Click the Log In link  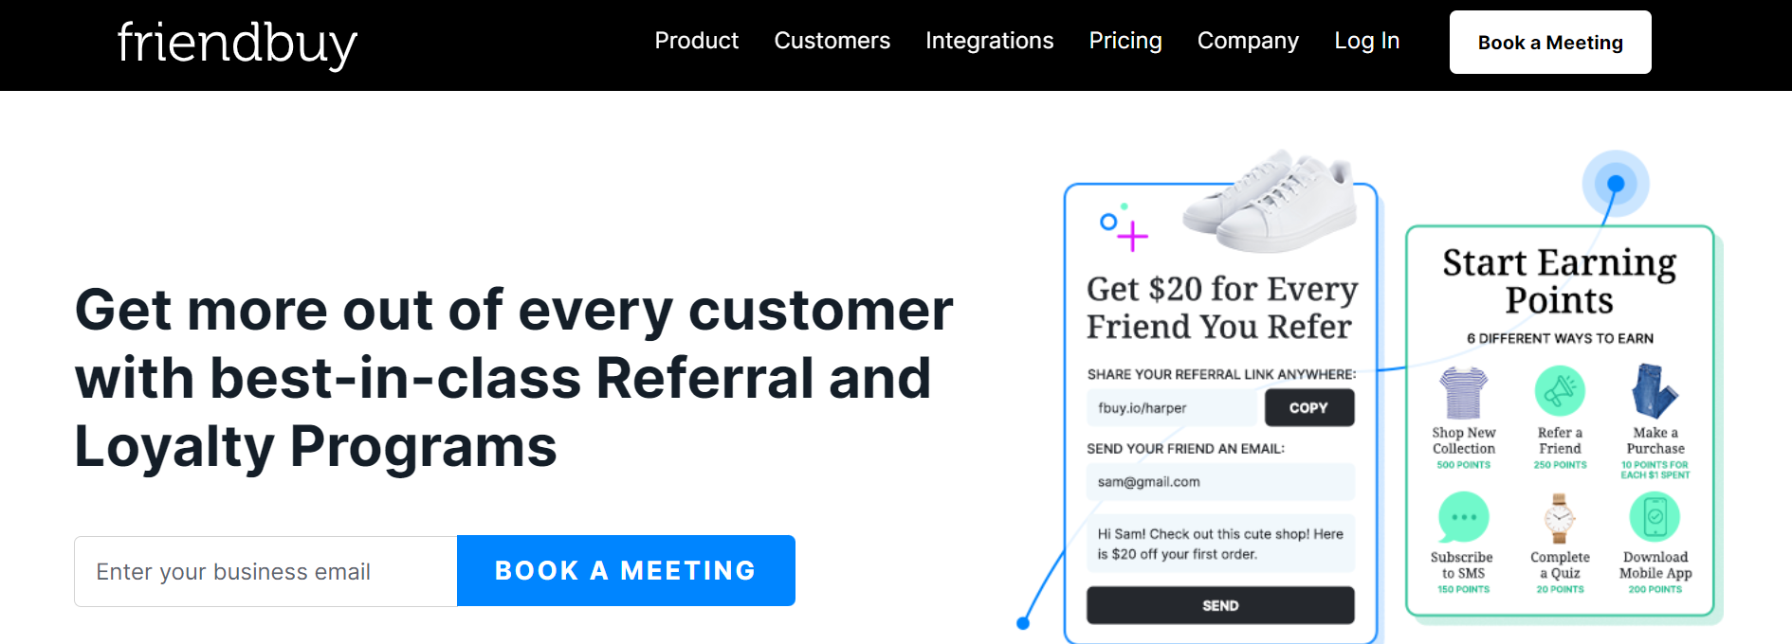(x=1366, y=41)
